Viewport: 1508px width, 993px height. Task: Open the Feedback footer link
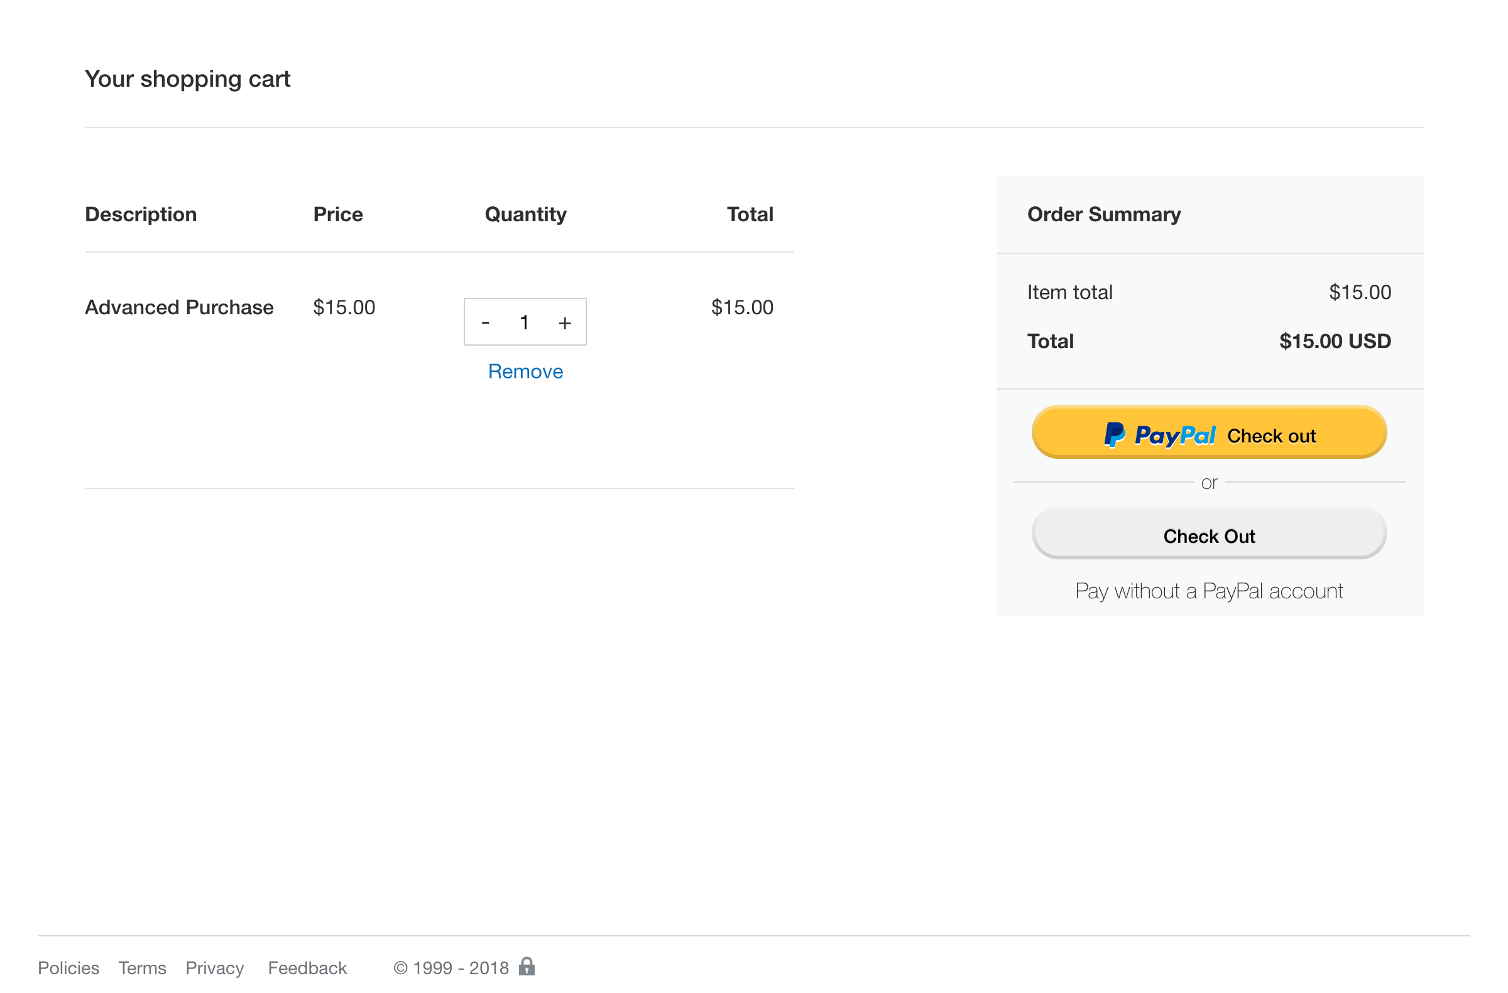307,968
